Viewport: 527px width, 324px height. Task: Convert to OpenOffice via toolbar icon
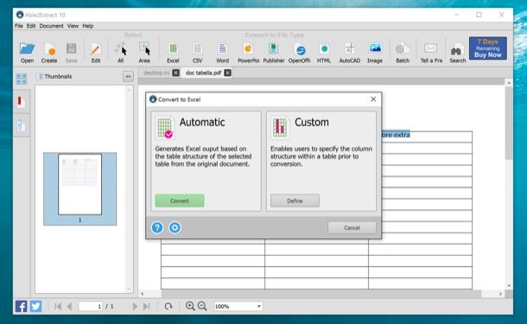coord(300,53)
